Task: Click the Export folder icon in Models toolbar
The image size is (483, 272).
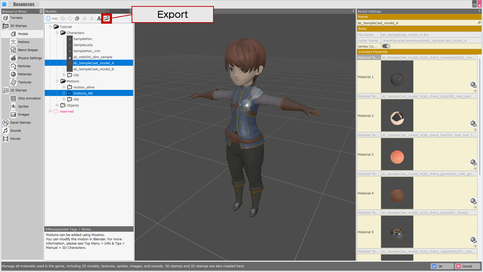Action: 106,18
